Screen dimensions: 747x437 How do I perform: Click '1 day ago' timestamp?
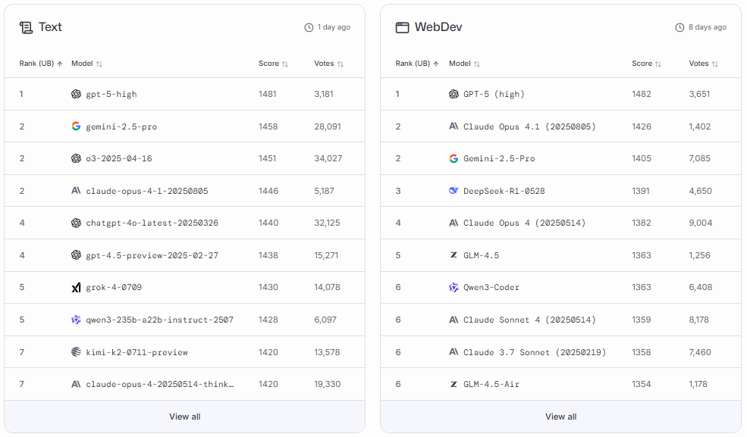334,27
